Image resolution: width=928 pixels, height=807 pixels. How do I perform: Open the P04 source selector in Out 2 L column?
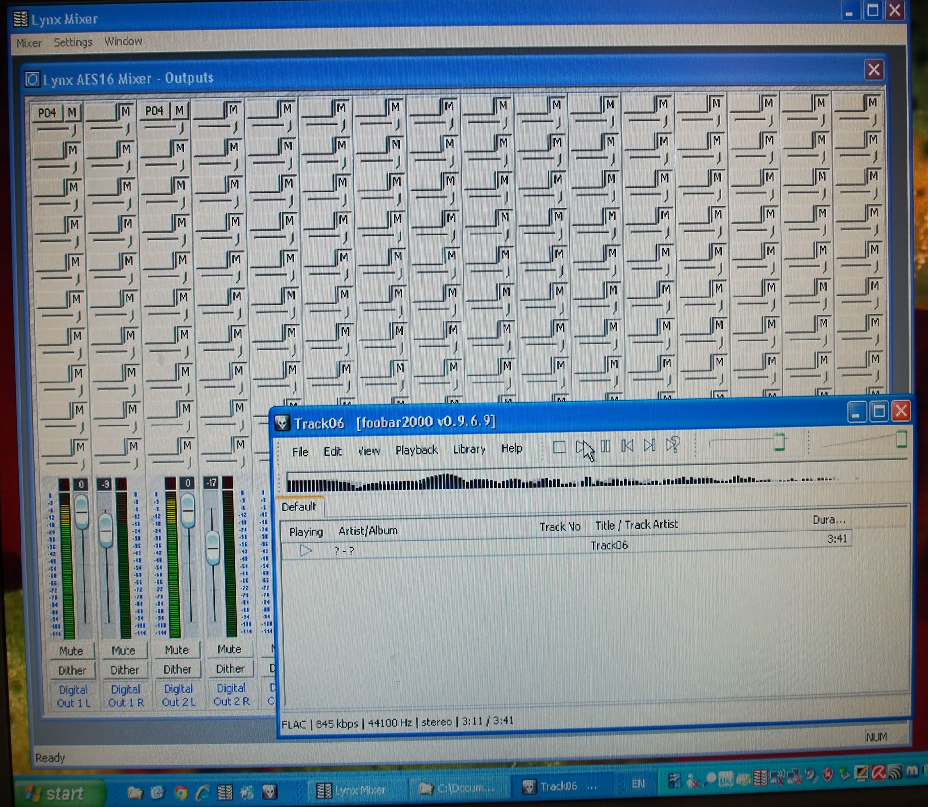pos(154,111)
